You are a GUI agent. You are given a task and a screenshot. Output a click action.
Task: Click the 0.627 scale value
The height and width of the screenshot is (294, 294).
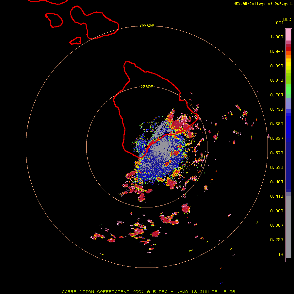click(x=277, y=139)
